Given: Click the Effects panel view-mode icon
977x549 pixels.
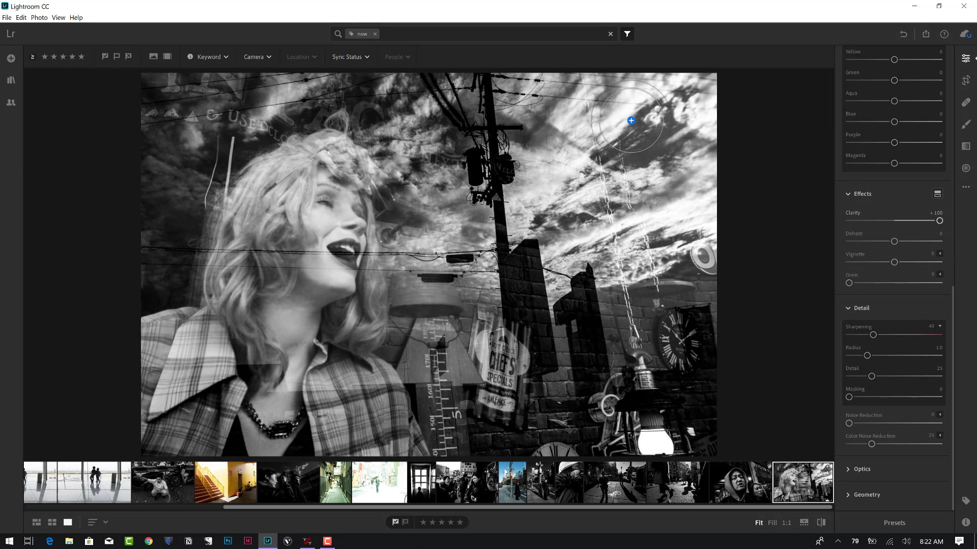Looking at the screenshot, I should coord(937,194).
